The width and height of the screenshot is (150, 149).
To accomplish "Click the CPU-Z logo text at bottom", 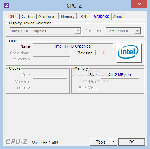I will click(x=17, y=142).
